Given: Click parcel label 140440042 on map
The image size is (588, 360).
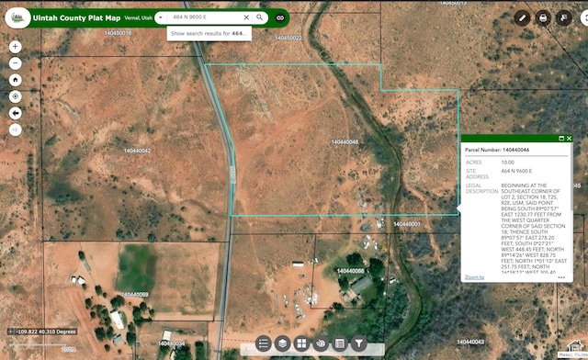Looking at the screenshot, I should (137, 151).
